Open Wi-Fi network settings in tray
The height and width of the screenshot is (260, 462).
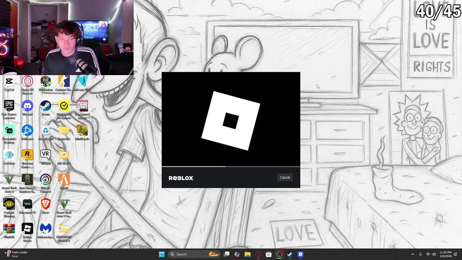(428, 254)
